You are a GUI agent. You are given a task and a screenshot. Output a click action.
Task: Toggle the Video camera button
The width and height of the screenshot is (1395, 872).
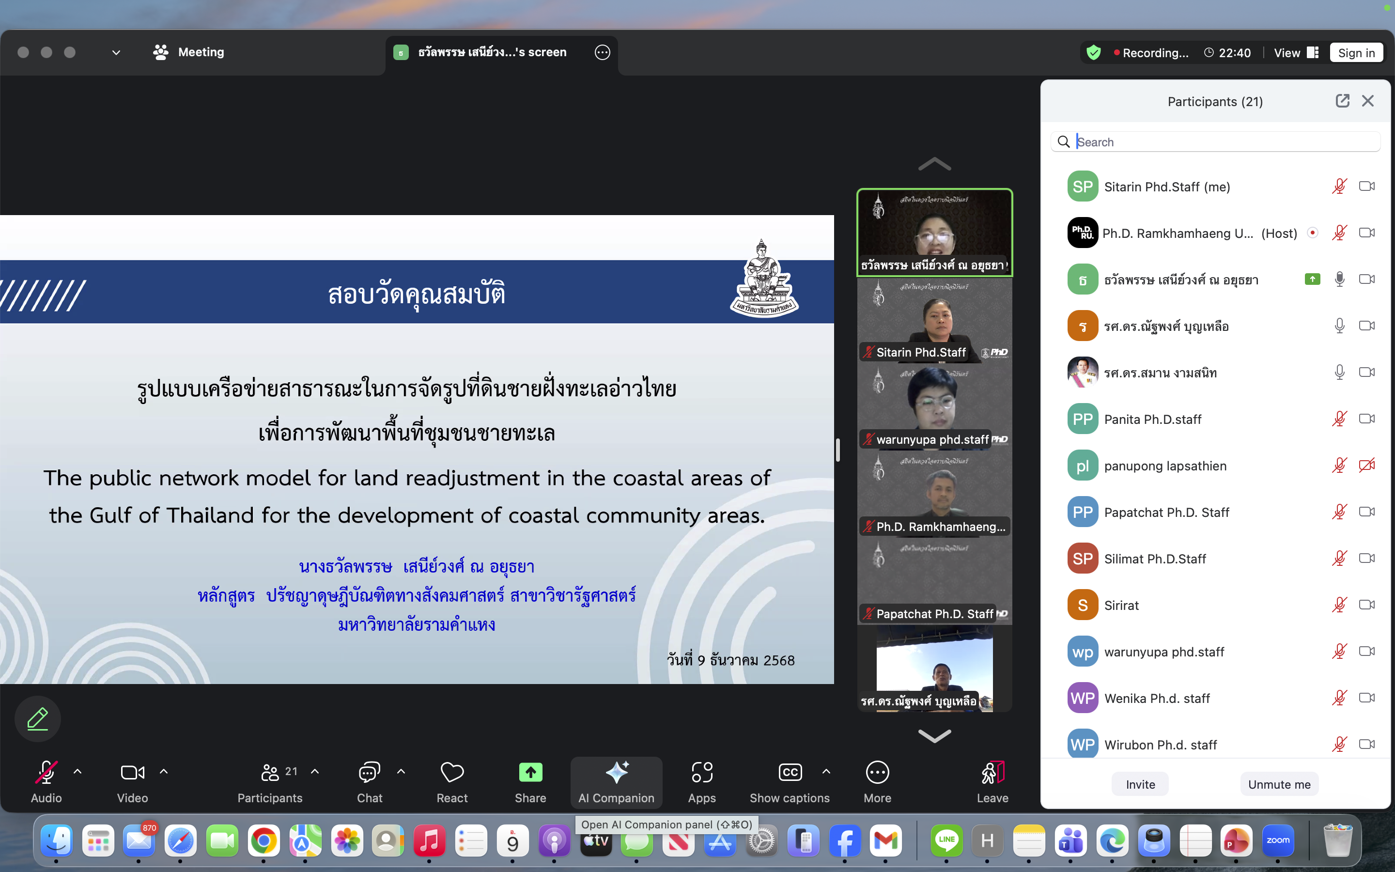point(132,773)
